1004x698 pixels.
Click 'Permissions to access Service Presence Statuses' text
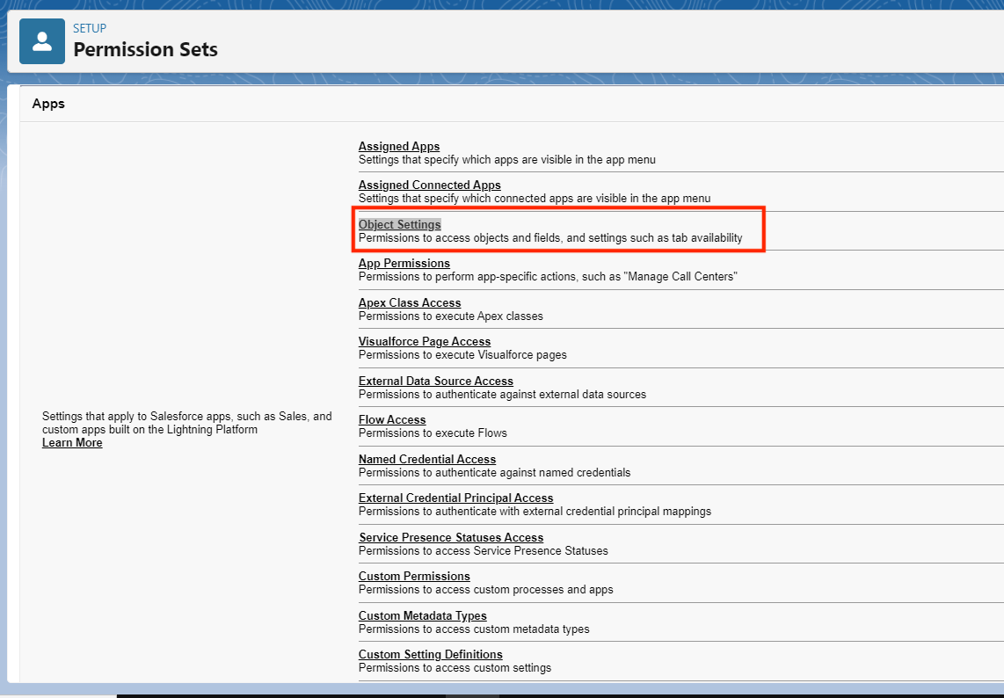click(484, 550)
